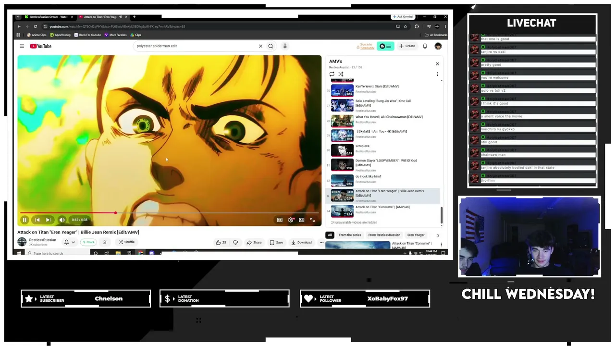Bookmark this page with the star
Image resolution: width=615 pixels, height=346 pixels.
point(405,26)
